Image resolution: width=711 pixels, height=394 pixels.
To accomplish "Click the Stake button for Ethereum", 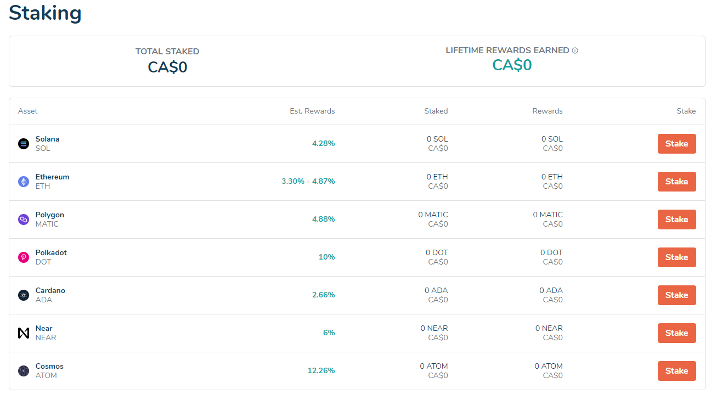I will [x=676, y=181].
